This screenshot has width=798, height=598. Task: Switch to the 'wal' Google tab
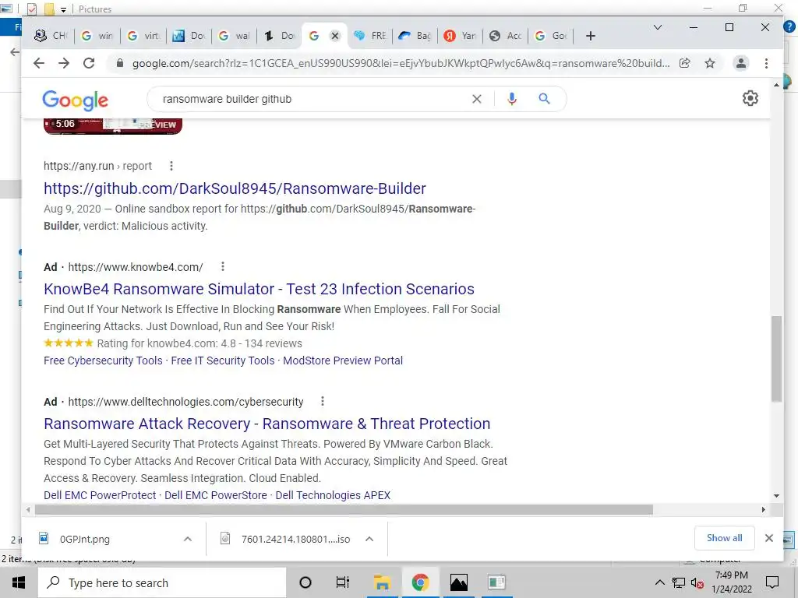pyautogui.click(x=234, y=36)
